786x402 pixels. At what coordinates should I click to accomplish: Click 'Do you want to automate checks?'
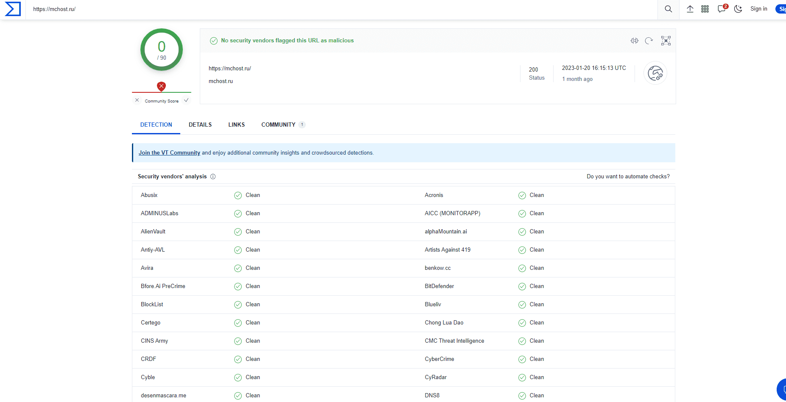(628, 177)
